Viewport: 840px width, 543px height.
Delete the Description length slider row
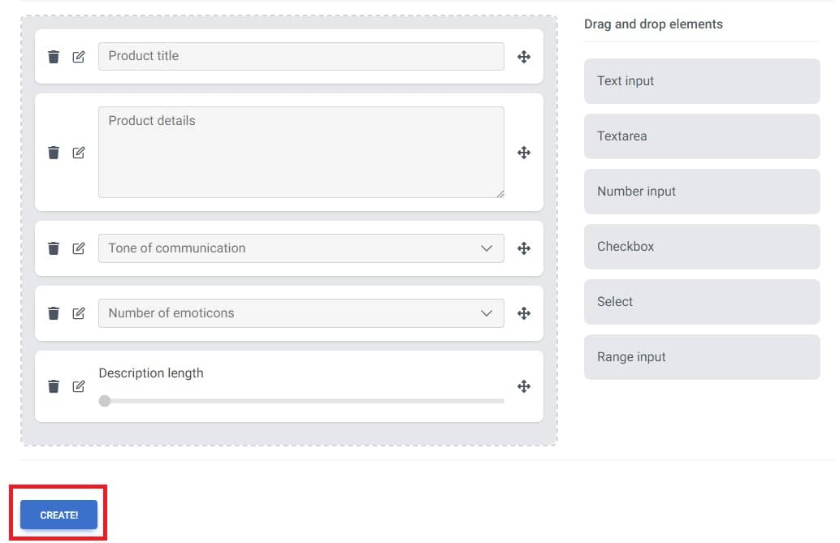pos(54,386)
